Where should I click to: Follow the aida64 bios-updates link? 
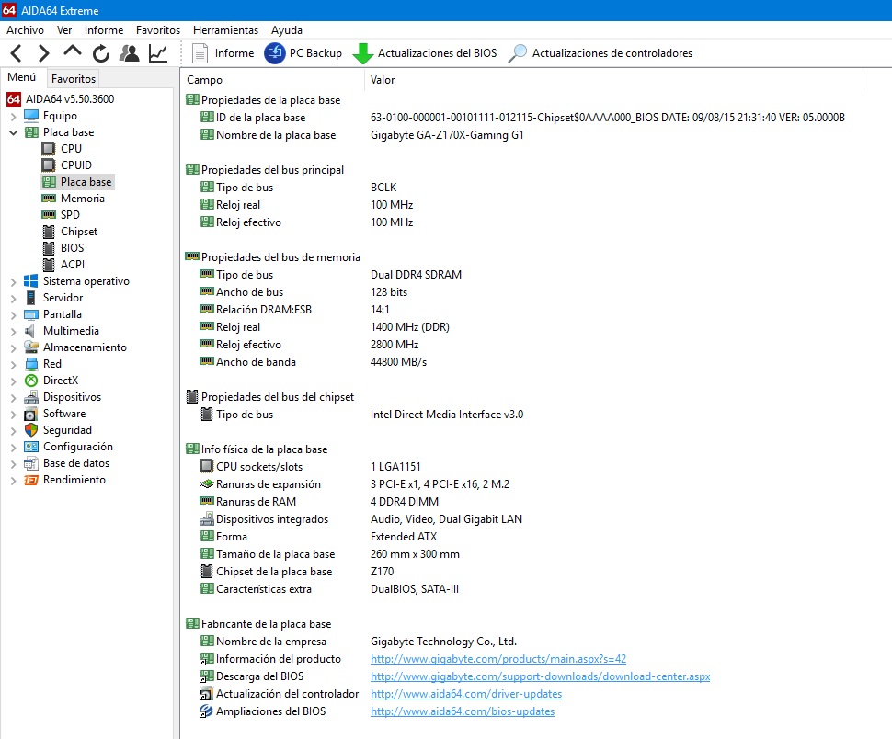[x=462, y=711]
